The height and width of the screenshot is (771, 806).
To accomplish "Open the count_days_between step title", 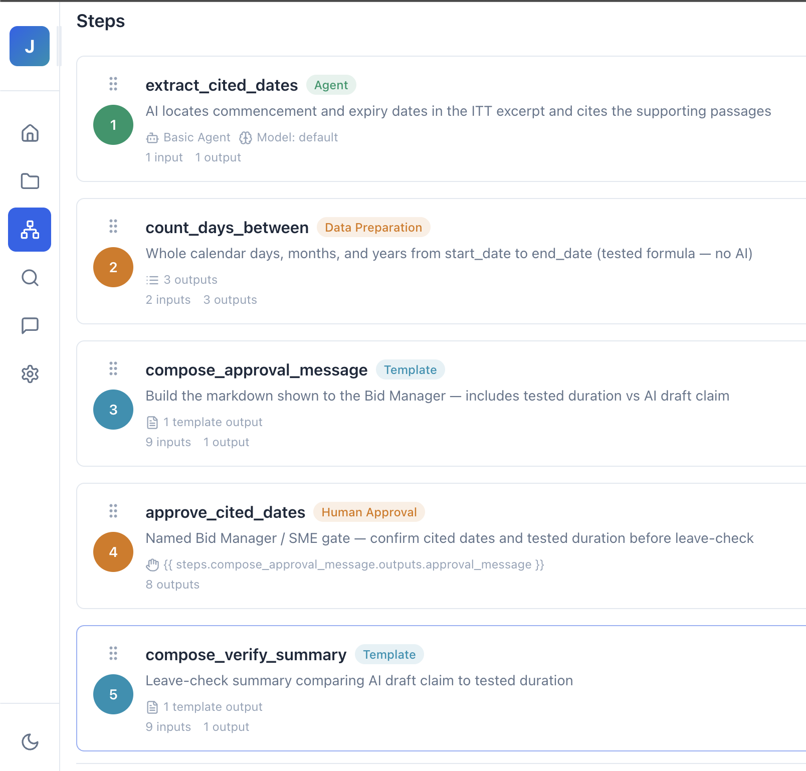I will pyautogui.click(x=227, y=228).
